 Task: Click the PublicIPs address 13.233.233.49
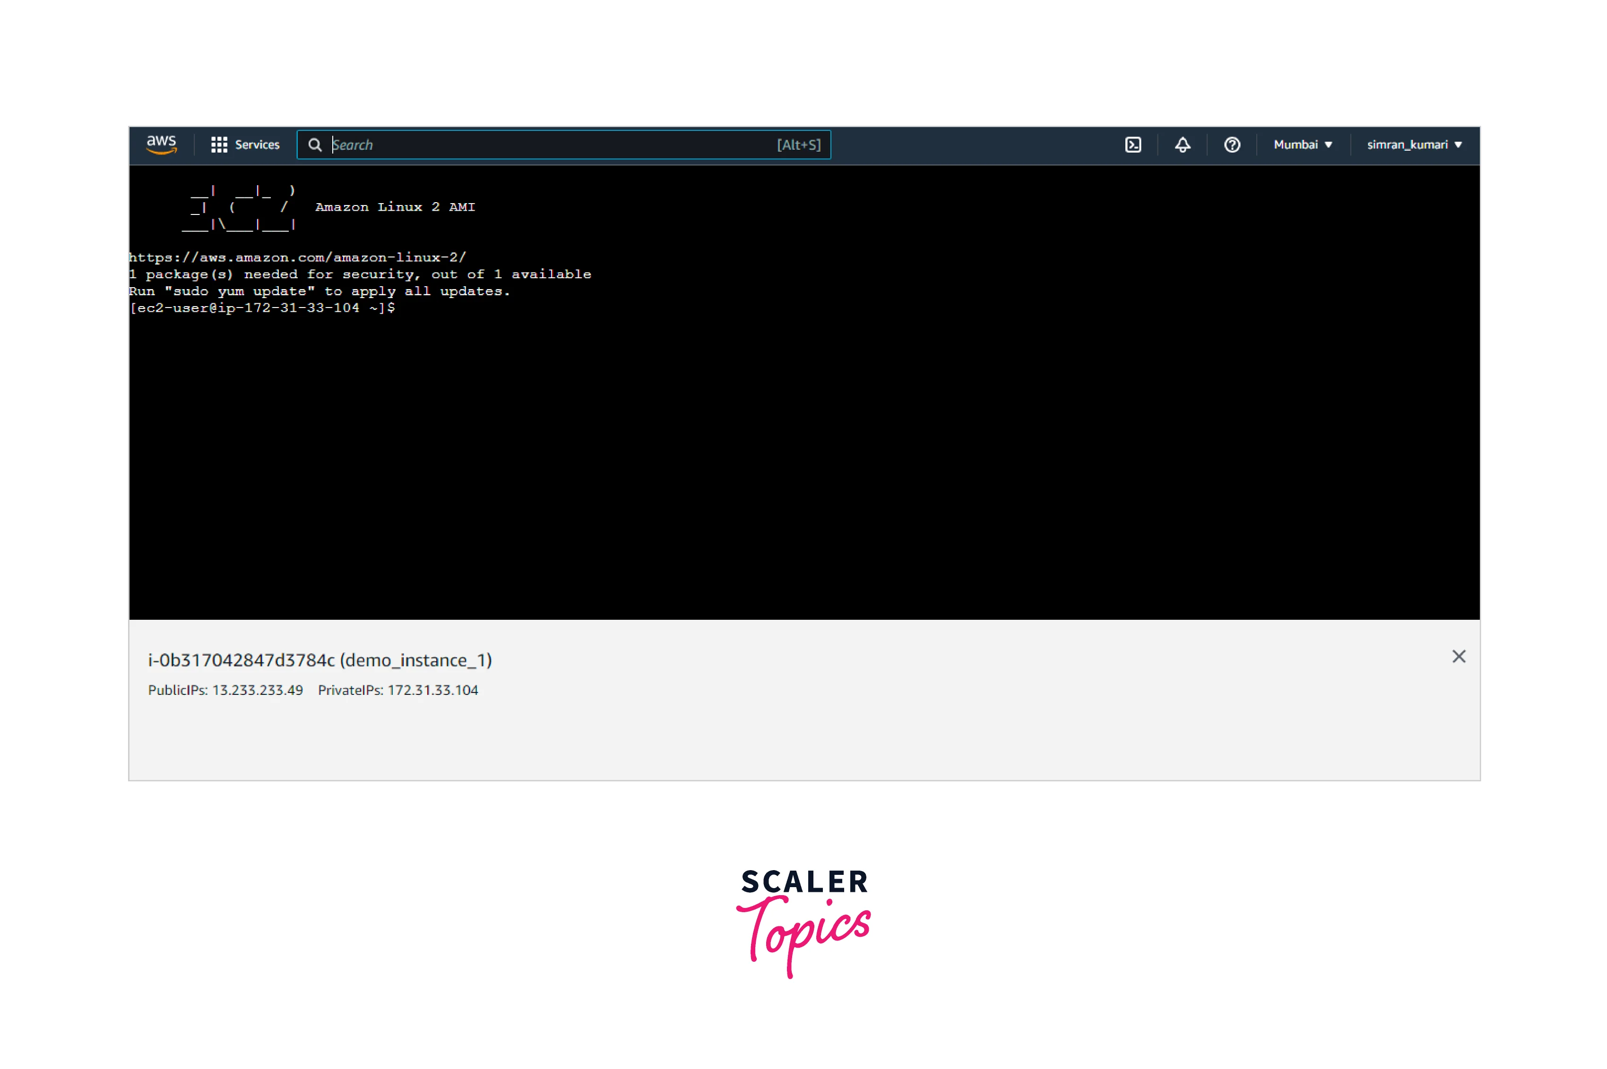pyautogui.click(x=258, y=690)
